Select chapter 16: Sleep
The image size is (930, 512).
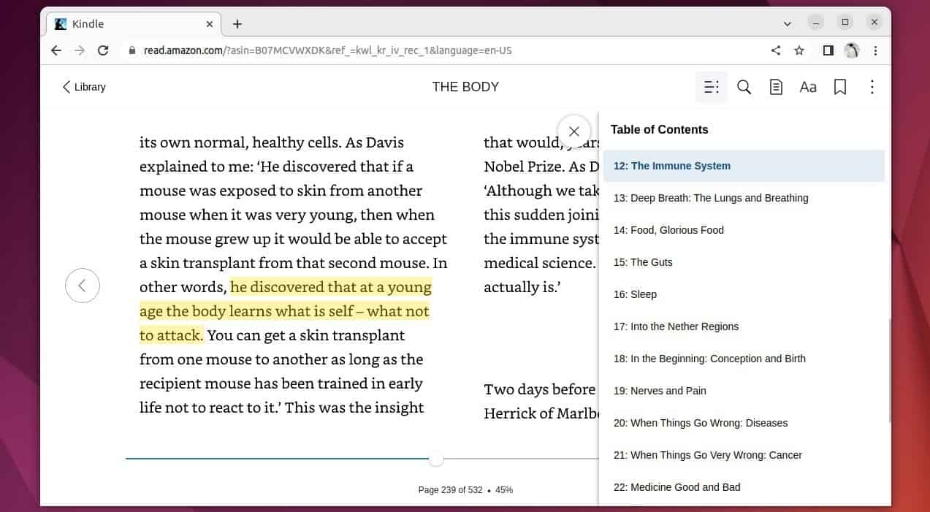(635, 294)
